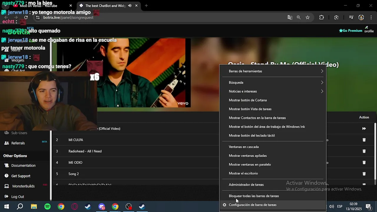This screenshot has width=377, height=212.
Task: Open the taskbar search magnifier
Action: (x=20, y=207)
